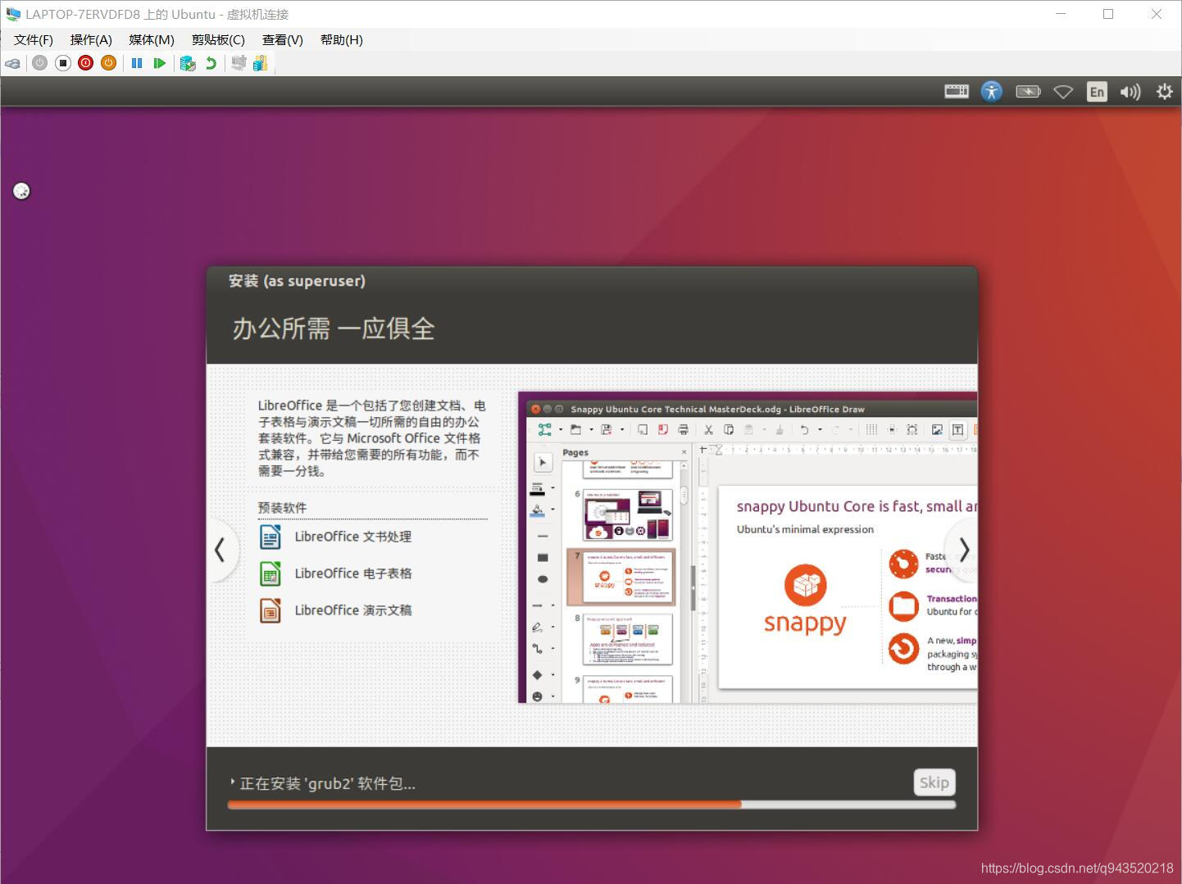Open the 文件(F) menu

click(34, 39)
